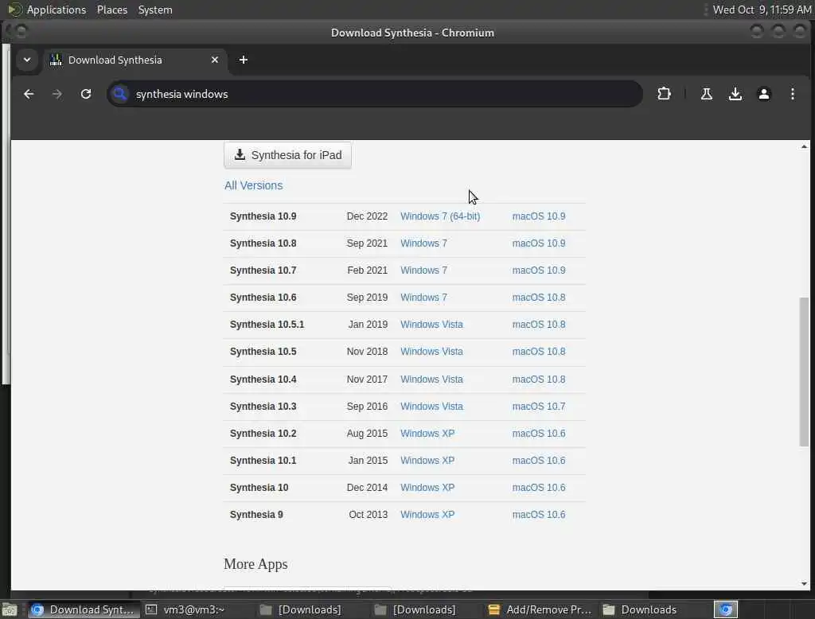Image resolution: width=815 pixels, height=619 pixels.
Task: Open the All Versions link
Action: click(254, 185)
